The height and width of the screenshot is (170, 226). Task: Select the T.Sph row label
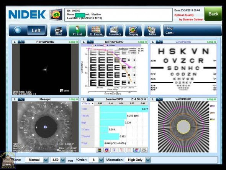click(84, 143)
